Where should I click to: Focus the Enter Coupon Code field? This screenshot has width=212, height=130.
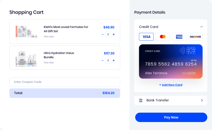coord(65,82)
